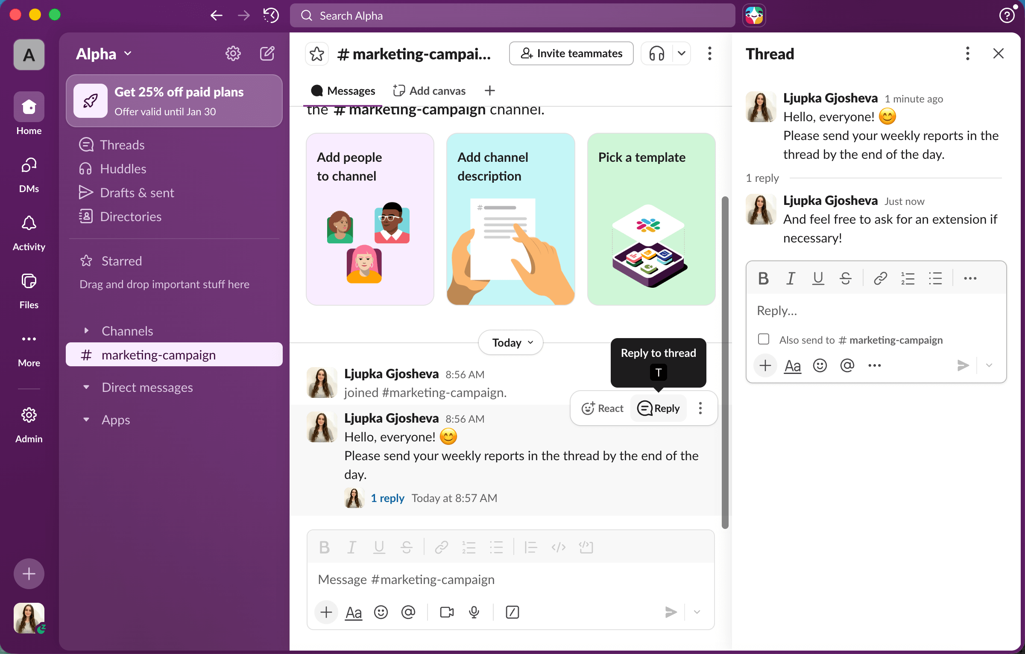This screenshot has width=1025, height=654.
Task: Insert a link in the thread reply toolbar
Action: click(880, 278)
